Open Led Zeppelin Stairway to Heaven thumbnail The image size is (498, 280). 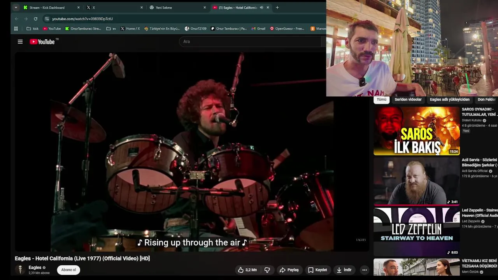click(416, 232)
